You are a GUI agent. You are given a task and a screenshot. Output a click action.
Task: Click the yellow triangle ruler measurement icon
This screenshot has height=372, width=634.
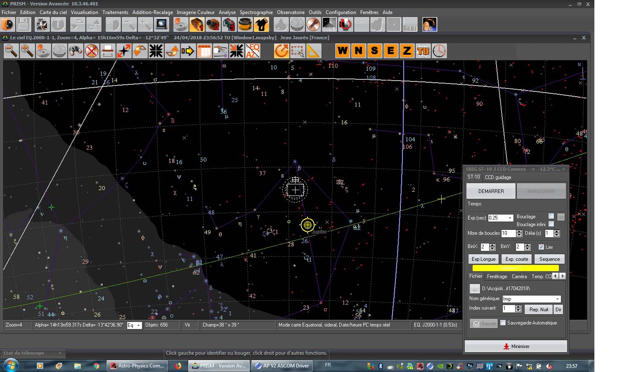tap(313, 51)
